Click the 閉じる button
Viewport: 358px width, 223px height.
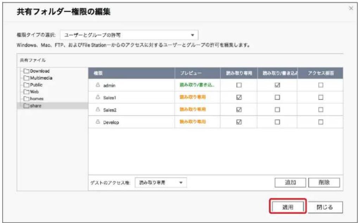(325, 207)
